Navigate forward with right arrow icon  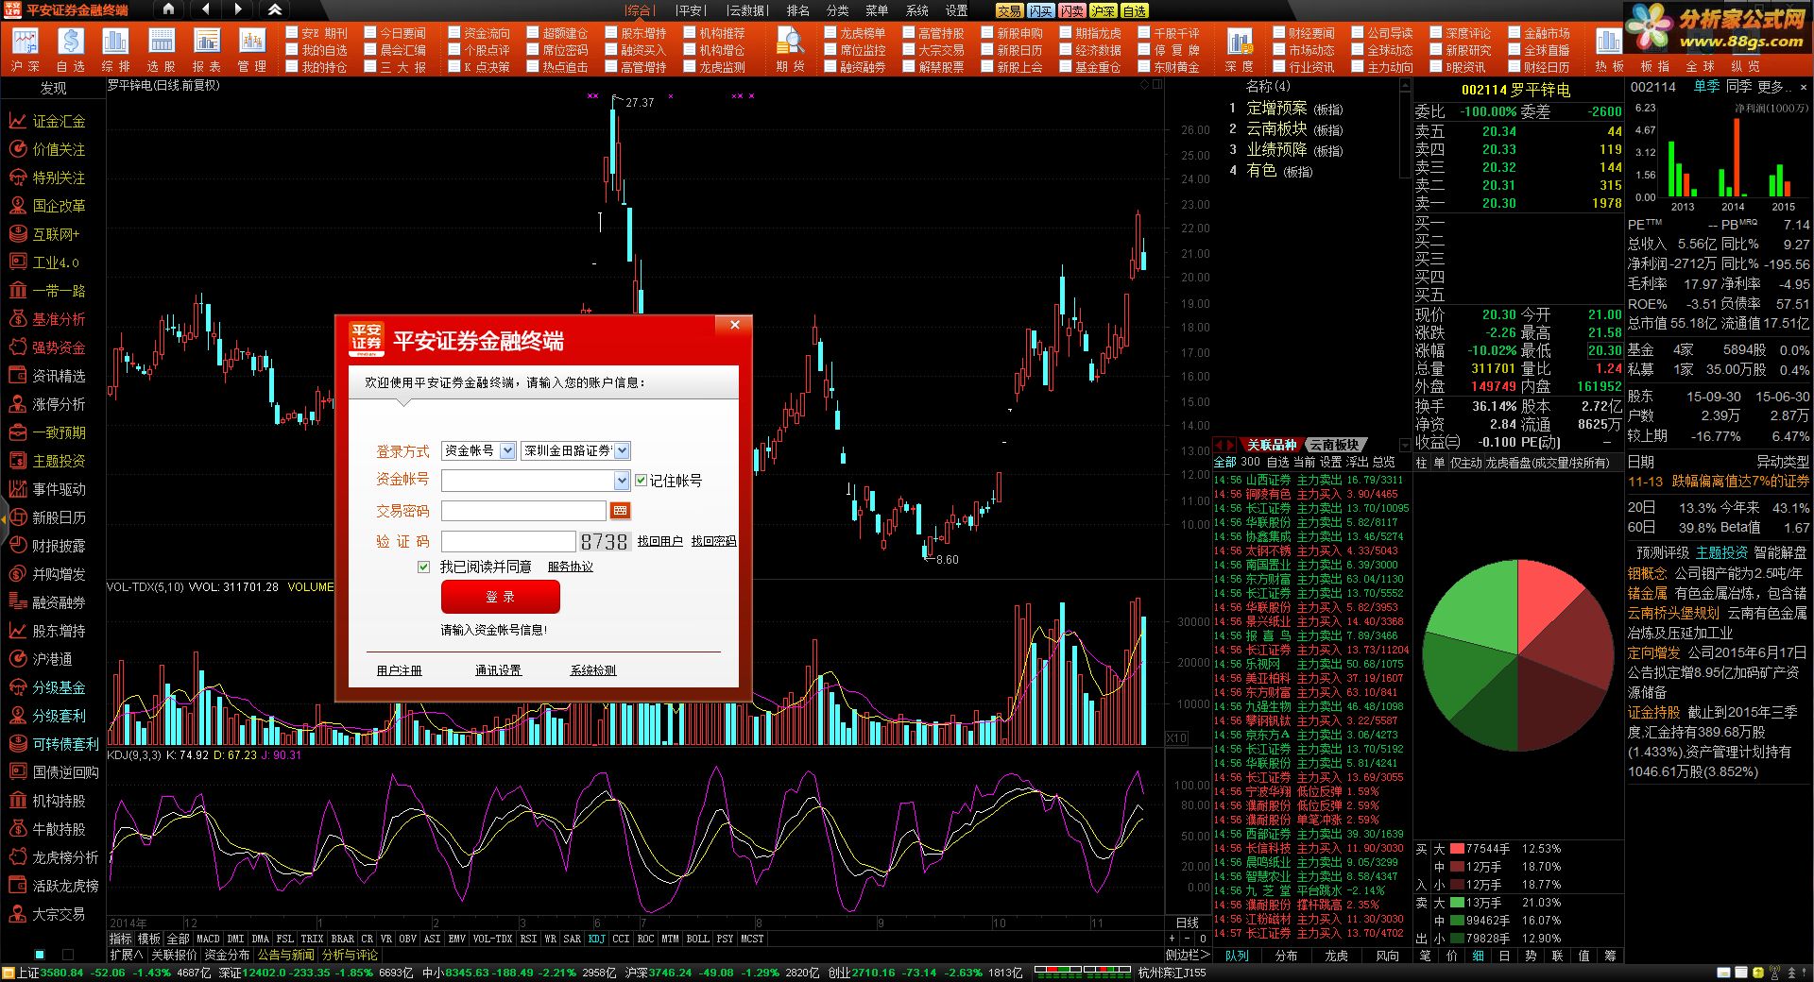[238, 9]
